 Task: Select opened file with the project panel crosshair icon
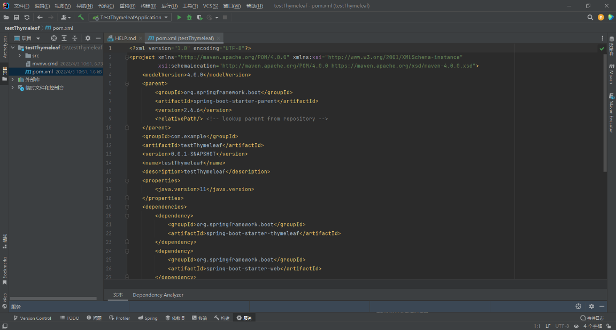click(54, 38)
